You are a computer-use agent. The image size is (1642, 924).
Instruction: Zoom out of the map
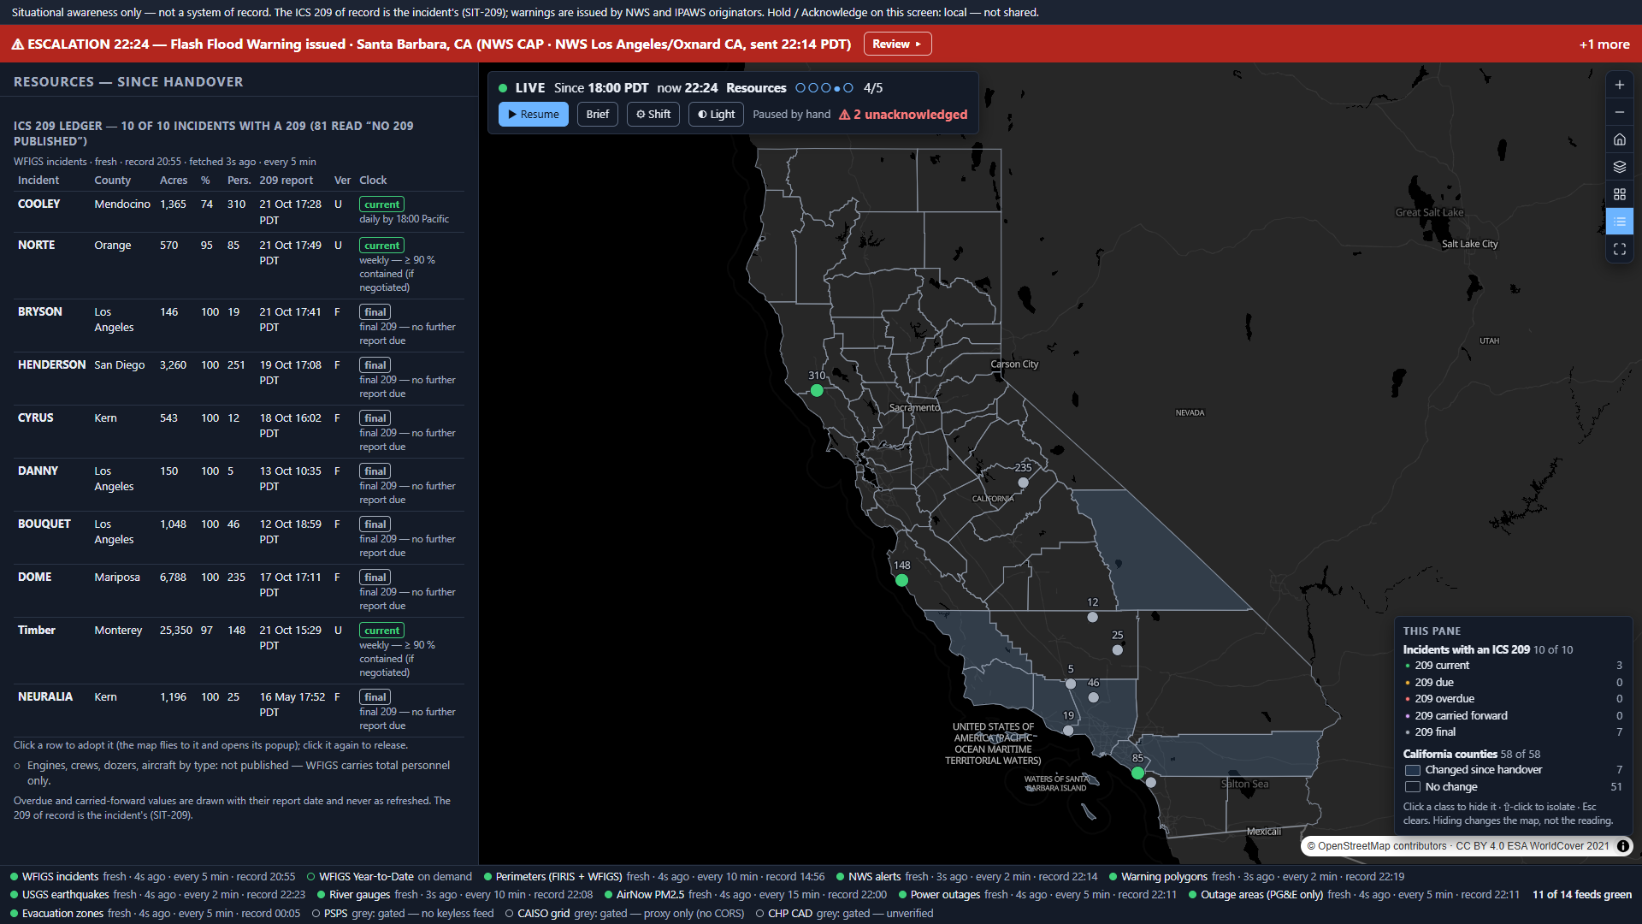tap(1619, 112)
